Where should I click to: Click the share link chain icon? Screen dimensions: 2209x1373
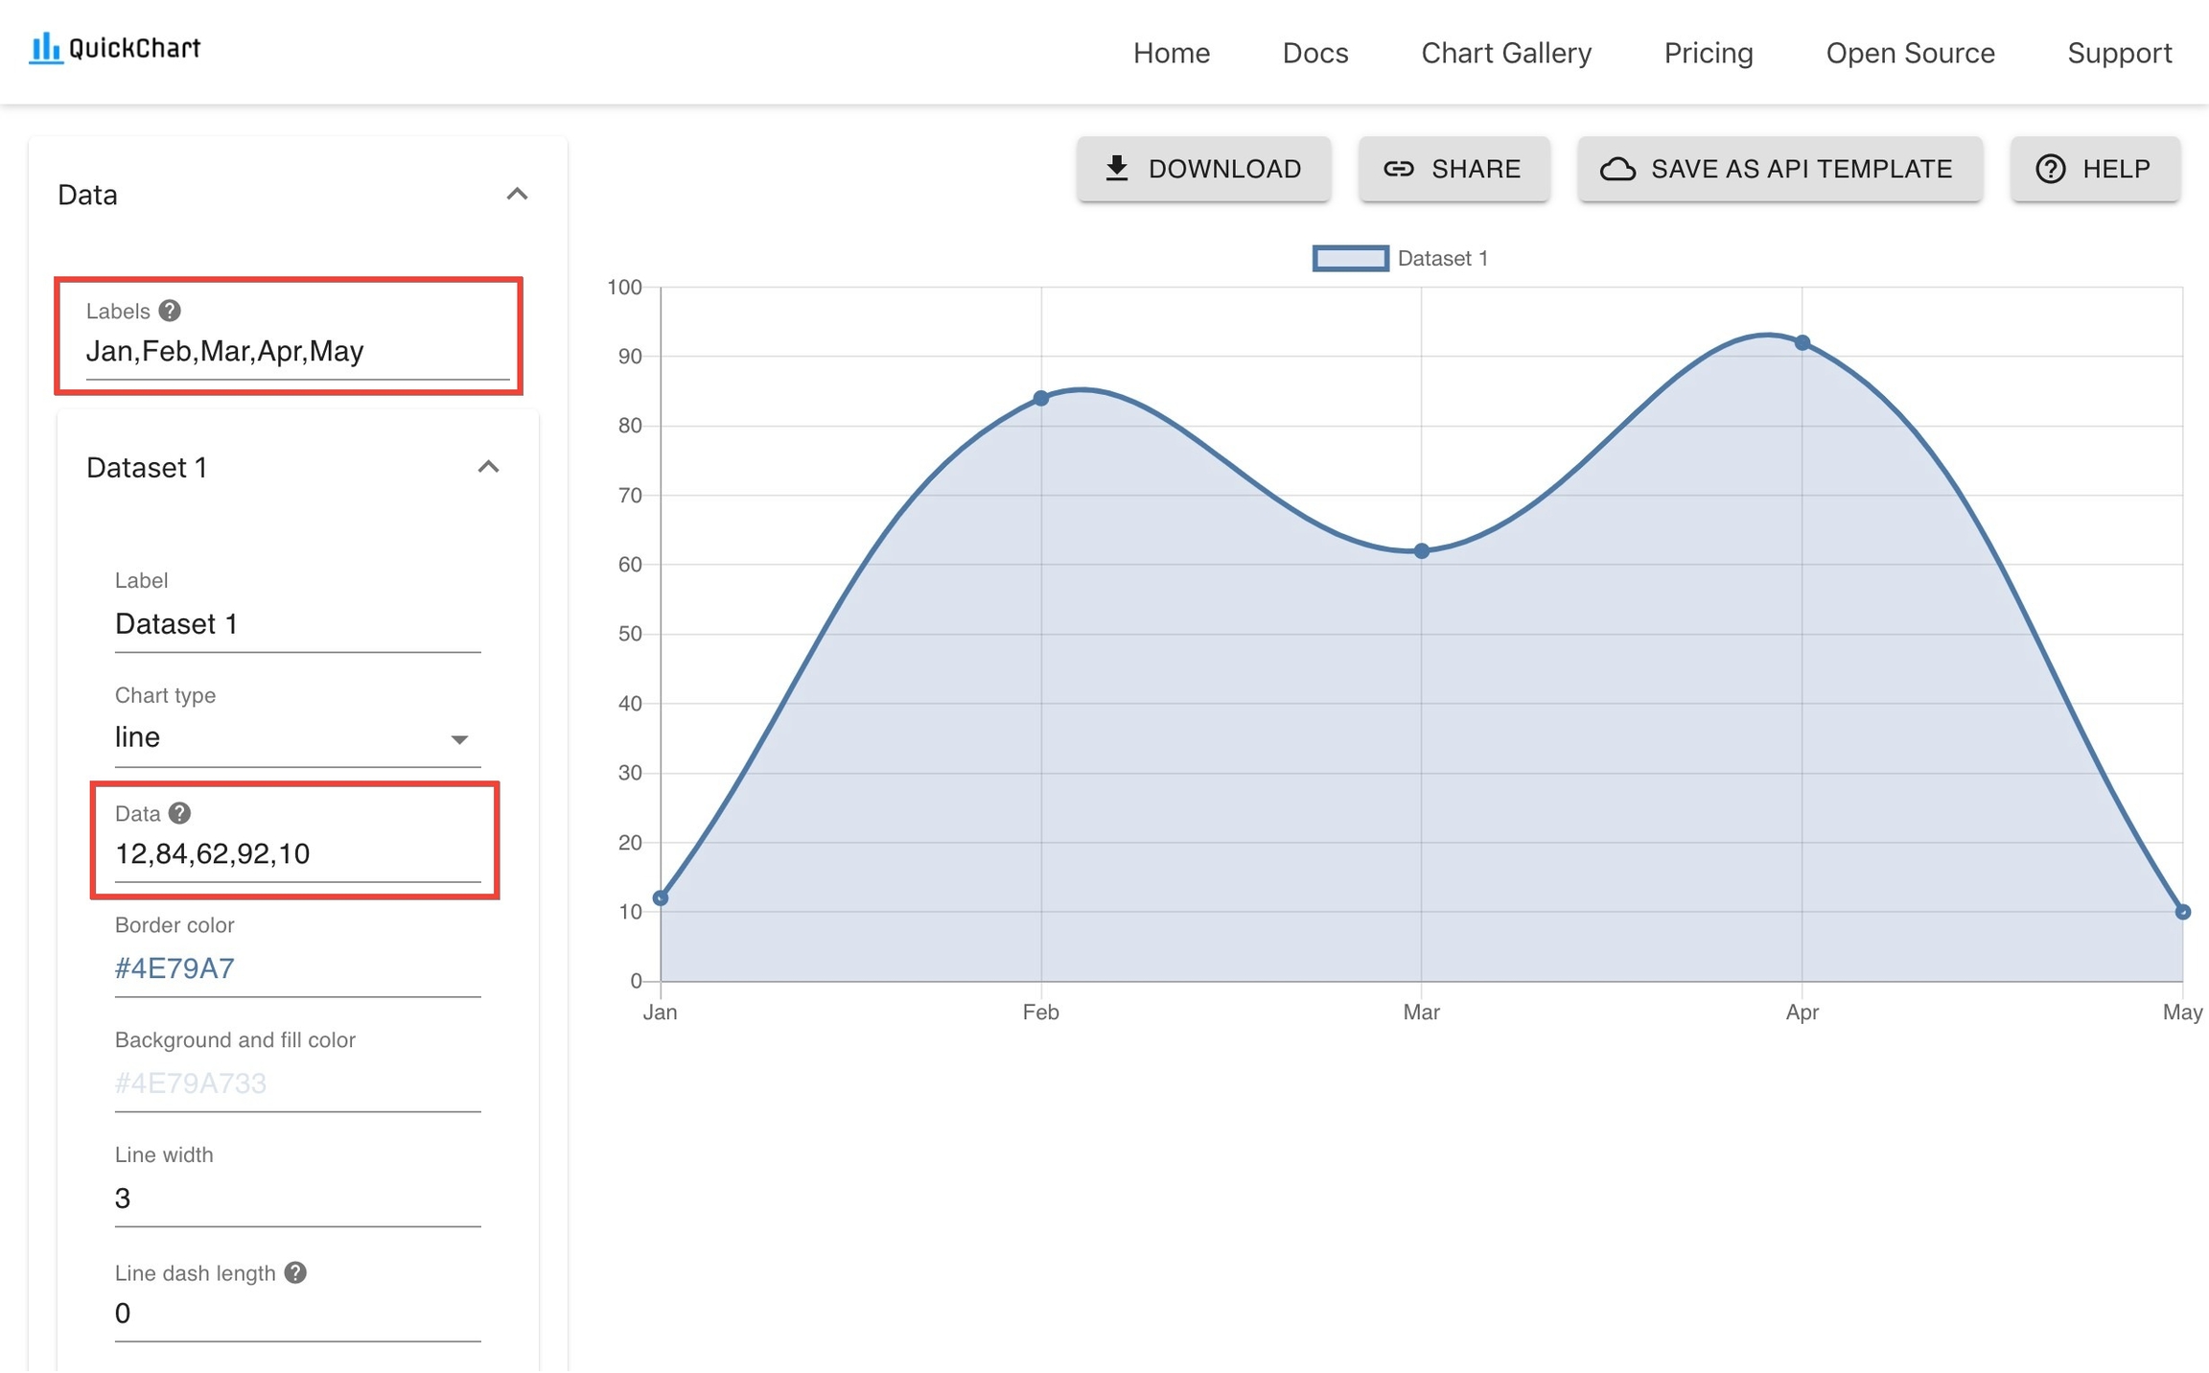(x=1399, y=169)
